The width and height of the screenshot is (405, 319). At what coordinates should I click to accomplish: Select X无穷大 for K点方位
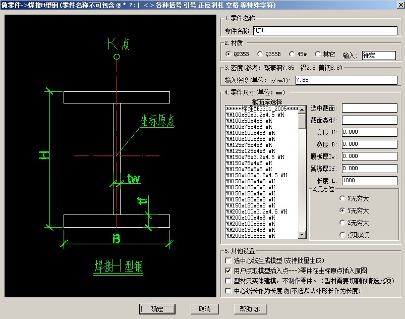pos(343,199)
